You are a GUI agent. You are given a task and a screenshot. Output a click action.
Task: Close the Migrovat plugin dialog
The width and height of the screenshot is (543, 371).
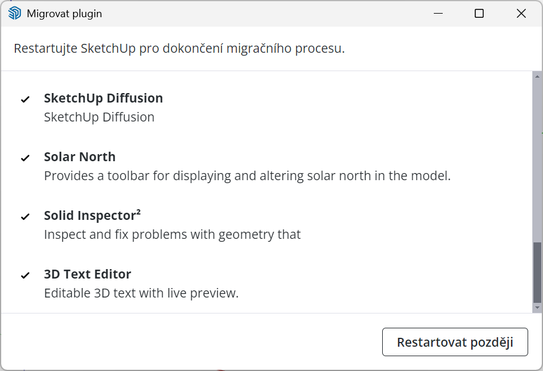521,13
